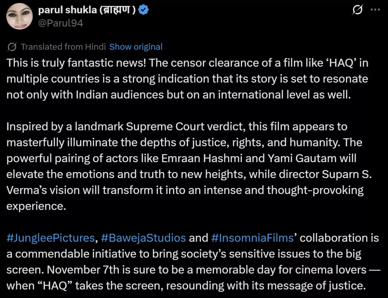Open the #InsomniaFilms hashtag
Screen dimensions: 388x298
252,238
